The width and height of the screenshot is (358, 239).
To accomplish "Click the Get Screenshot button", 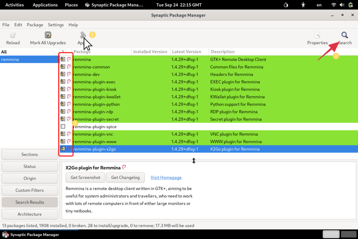I will [x=85, y=177].
